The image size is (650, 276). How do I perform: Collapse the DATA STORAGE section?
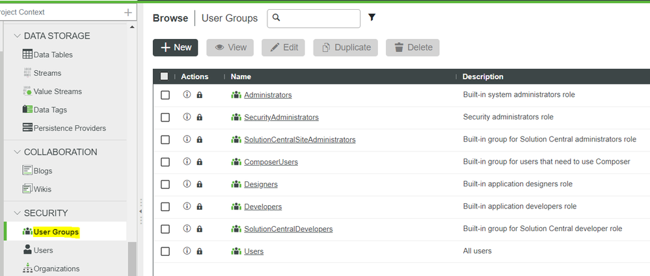(16, 36)
